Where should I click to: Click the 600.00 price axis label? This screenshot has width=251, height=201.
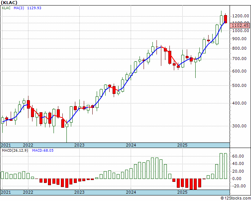pos(239,71)
